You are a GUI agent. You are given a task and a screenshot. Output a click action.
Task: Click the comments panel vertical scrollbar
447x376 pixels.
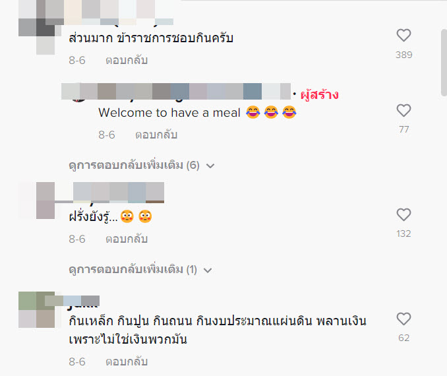tap(444, 62)
